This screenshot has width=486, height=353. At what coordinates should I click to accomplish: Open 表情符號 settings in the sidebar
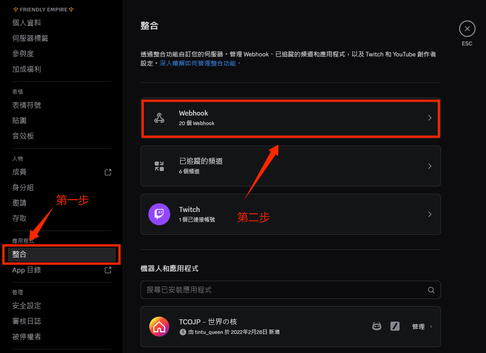pos(27,105)
